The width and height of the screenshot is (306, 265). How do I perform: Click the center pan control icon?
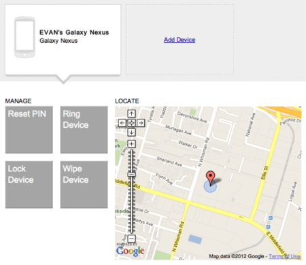click(x=131, y=123)
